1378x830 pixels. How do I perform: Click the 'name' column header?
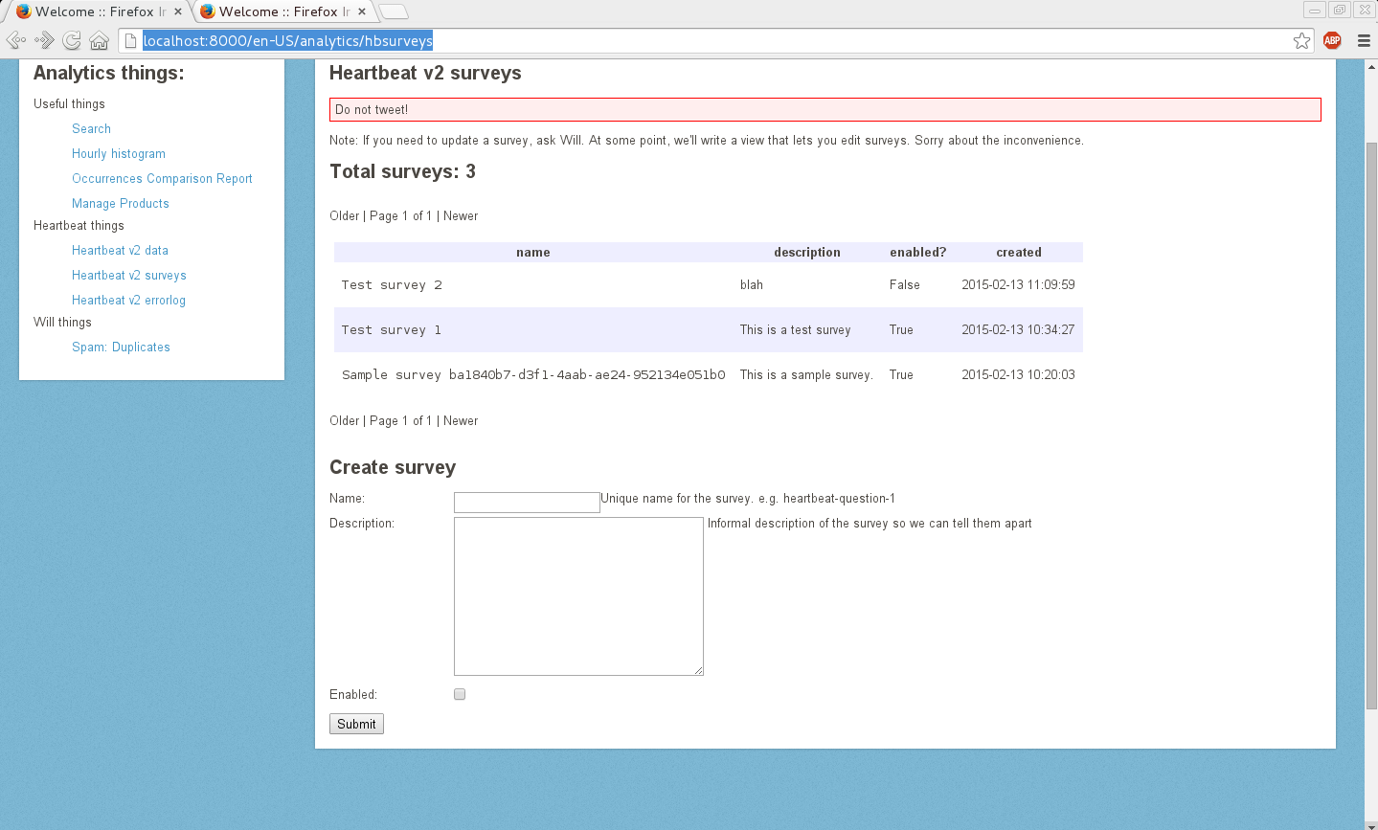[533, 253]
